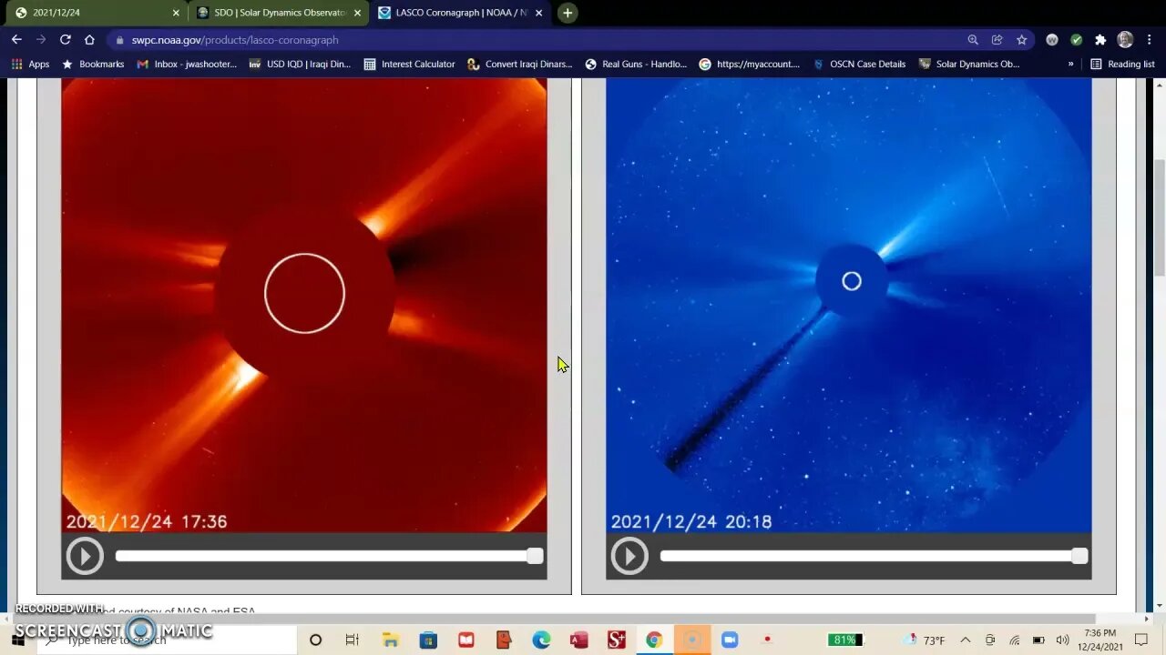The height and width of the screenshot is (655, 1166).
Task: Open the Convert Iraqi Dinars bookmark
Action: tap(519, 65)
